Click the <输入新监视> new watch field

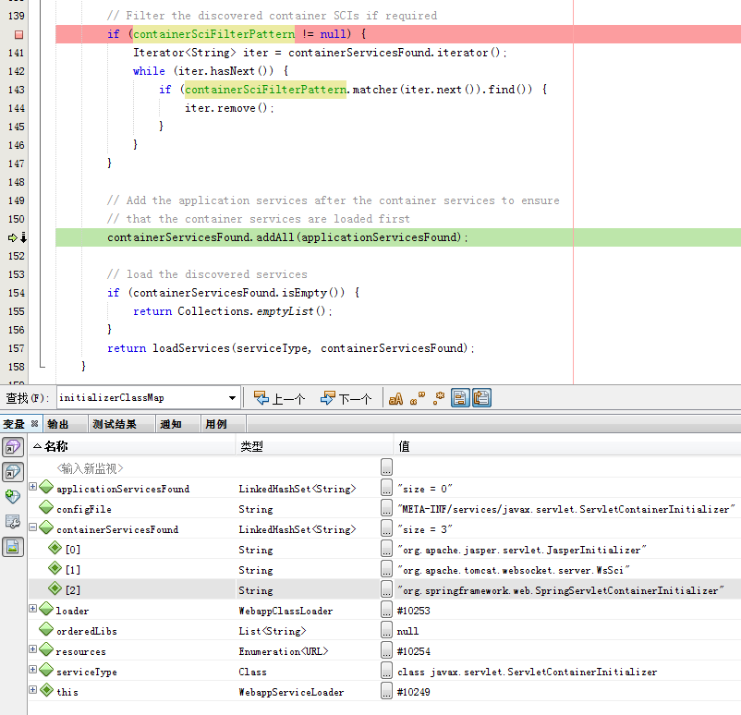(x=90, y=468)
